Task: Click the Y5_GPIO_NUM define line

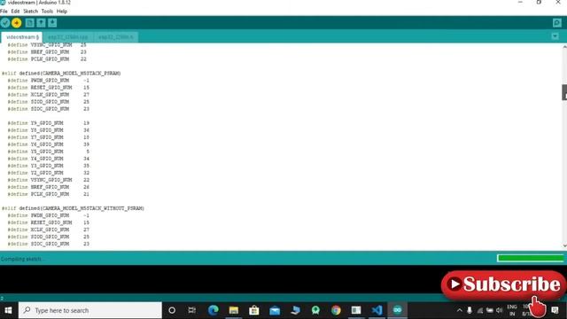Action: click(48, 152)
